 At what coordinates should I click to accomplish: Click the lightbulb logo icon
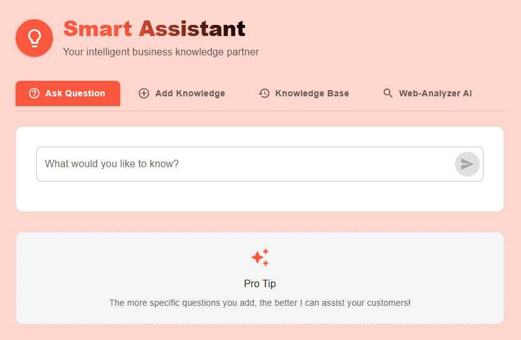[34, 38]
